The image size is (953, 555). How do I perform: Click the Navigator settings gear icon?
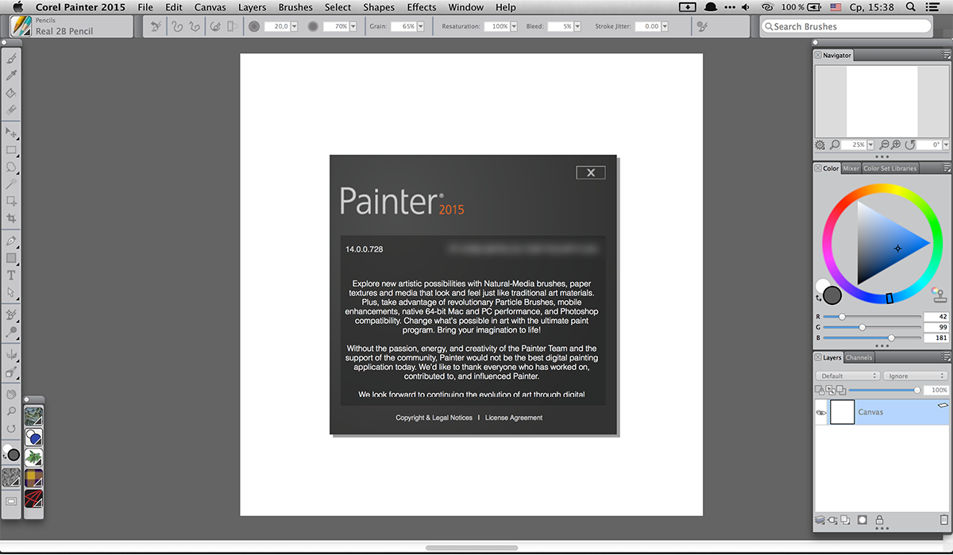point(820,145)
